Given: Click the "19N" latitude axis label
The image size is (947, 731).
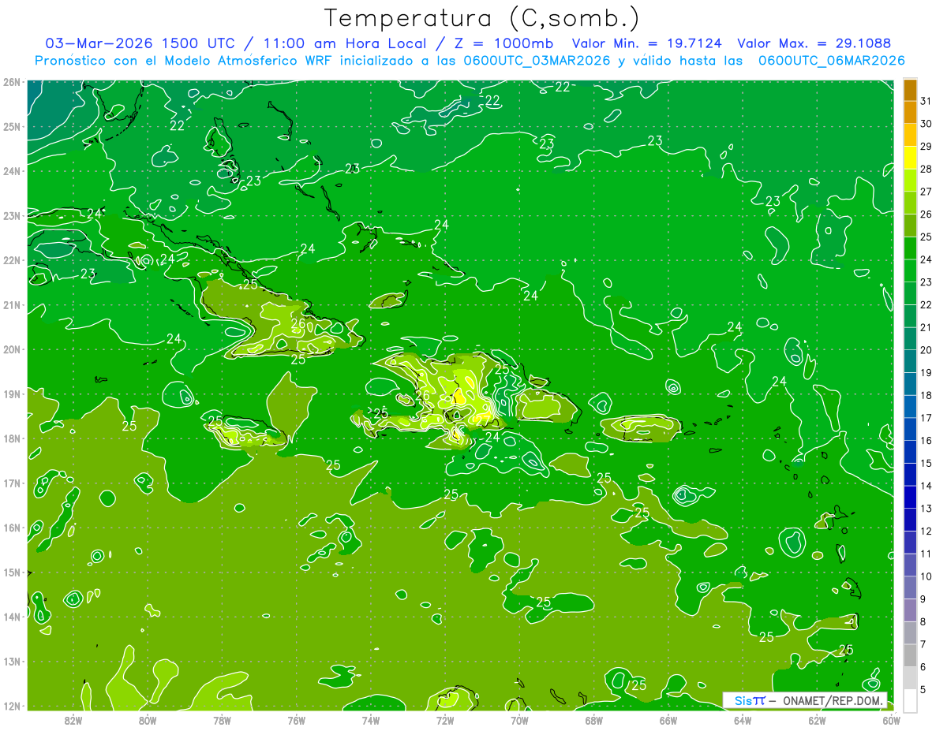Looking at the screenshot, I should point(11,393).
